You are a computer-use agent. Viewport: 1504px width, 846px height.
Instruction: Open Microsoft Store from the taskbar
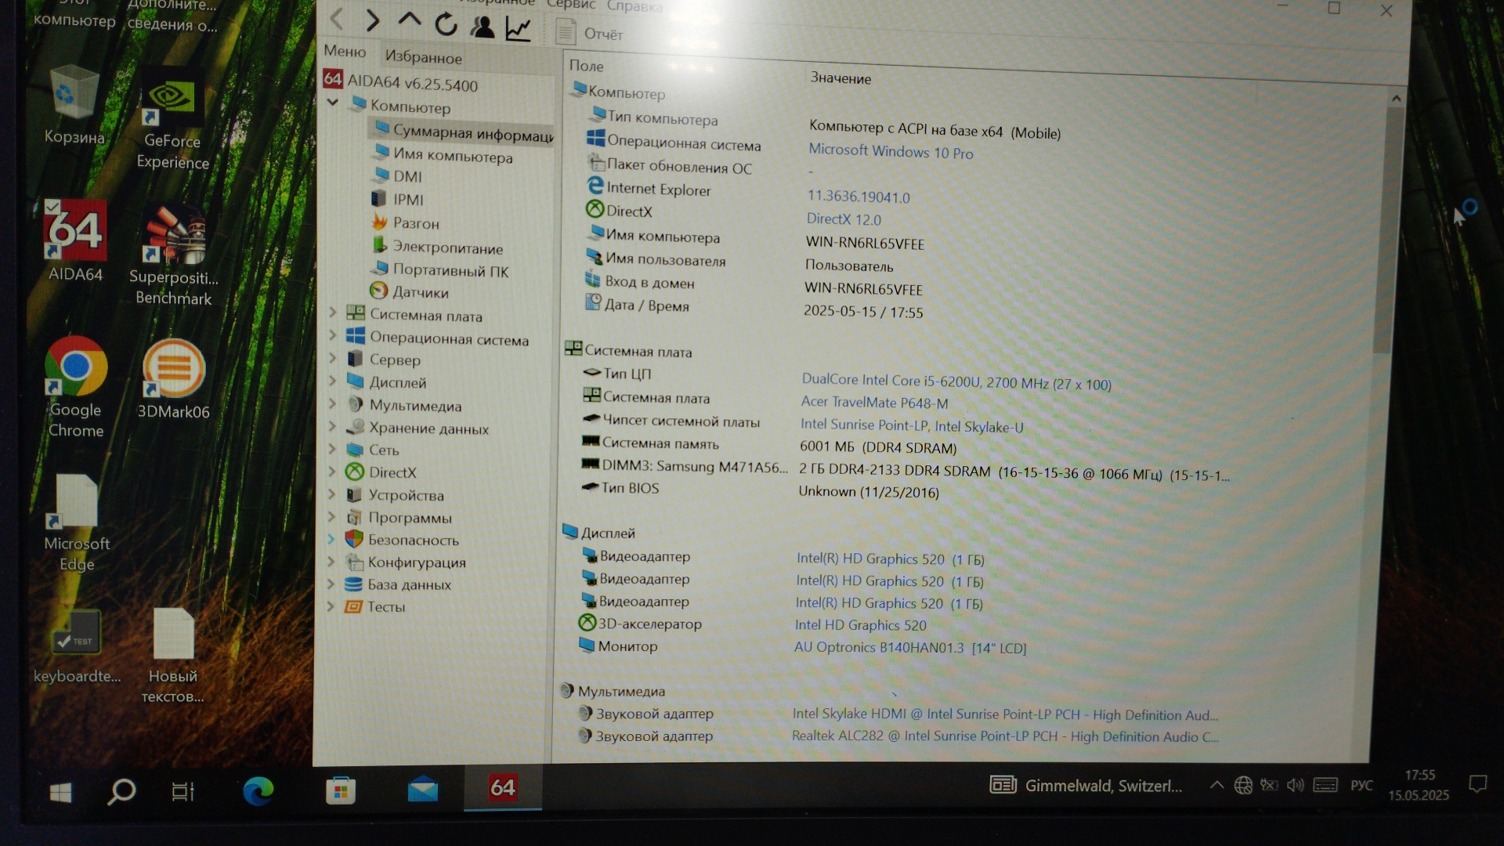[x=341, y=790]
